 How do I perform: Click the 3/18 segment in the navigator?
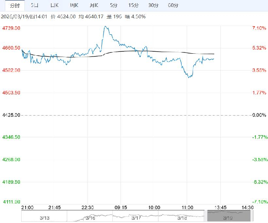tap(182, 218)
